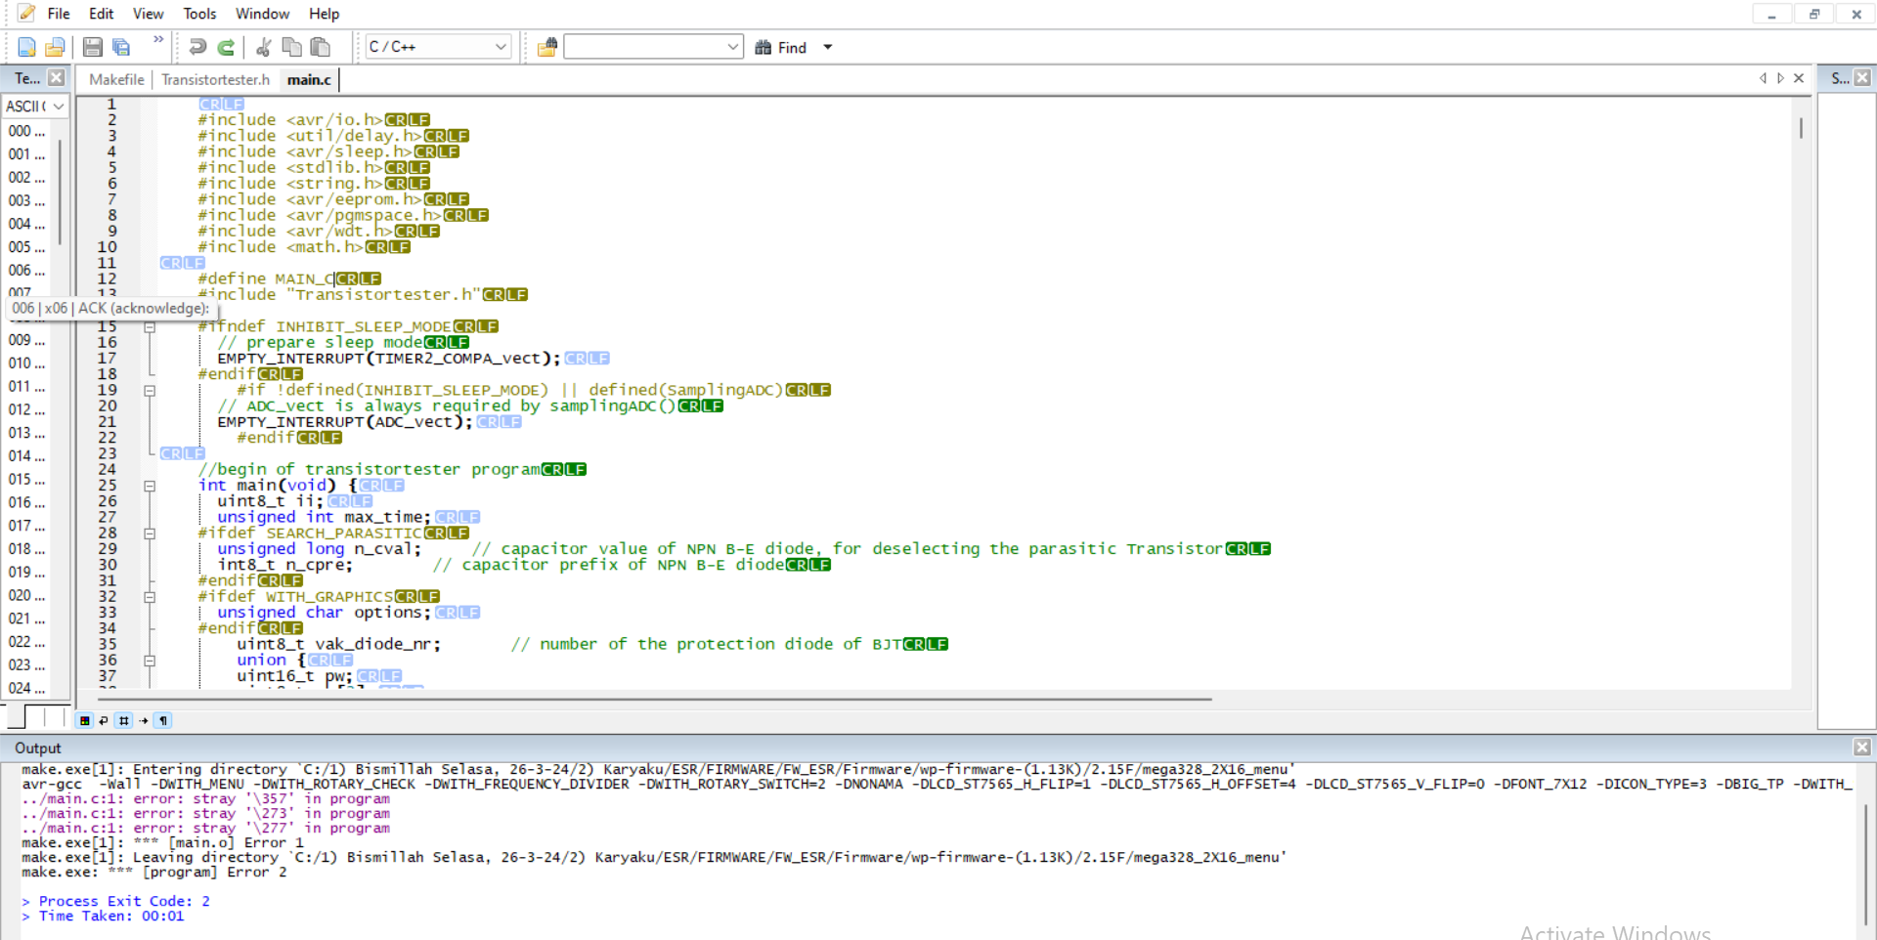Image resolution: width=1877 pixels, height=940 pixels.
Task: Click the first main.c:1 error stray '\357' line
Action: click(206, 798)
